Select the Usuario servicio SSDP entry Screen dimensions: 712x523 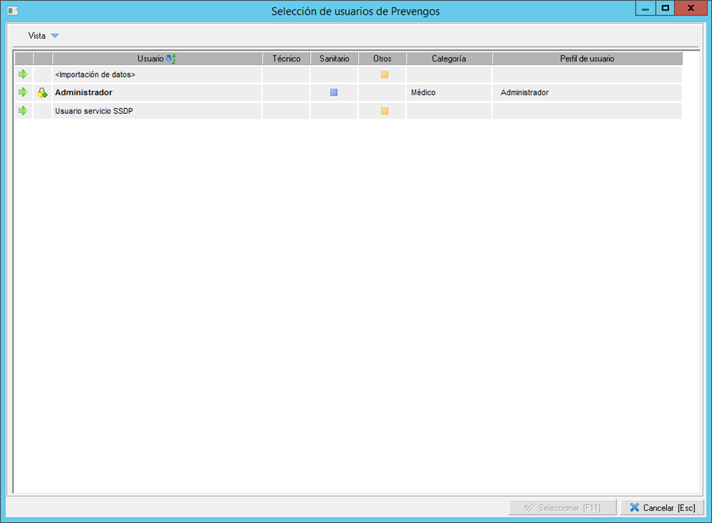click(x=93, y=111)
